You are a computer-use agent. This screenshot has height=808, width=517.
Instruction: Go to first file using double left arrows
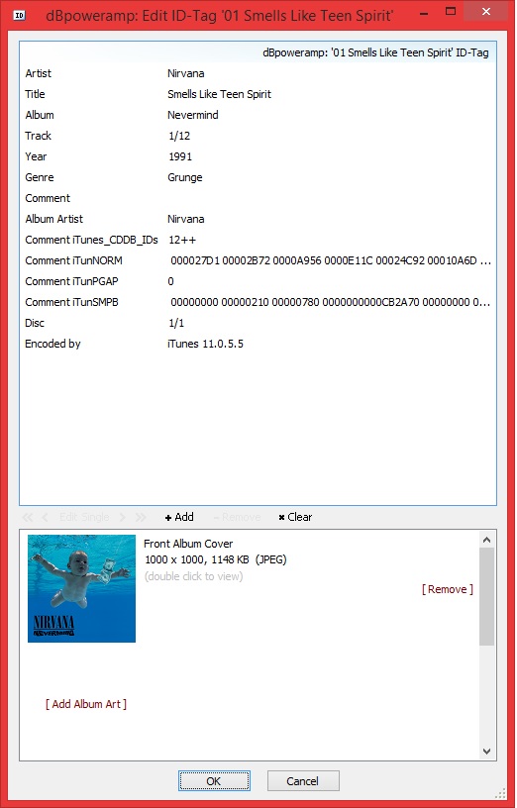[x=28, y=517]
